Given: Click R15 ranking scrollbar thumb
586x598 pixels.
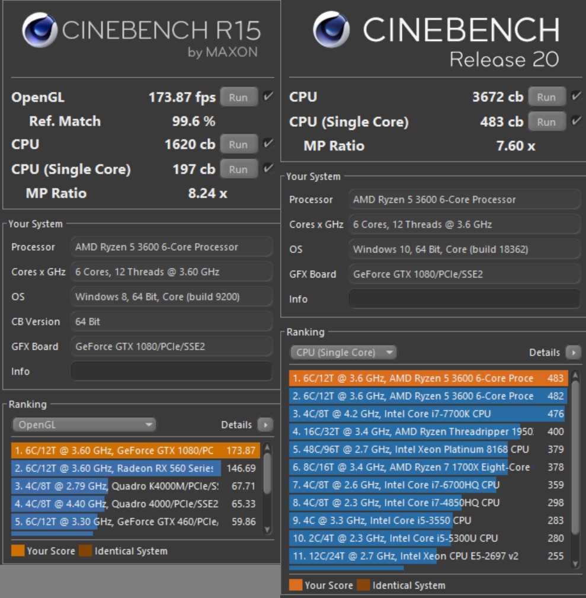Looking at the screenshot, I should point(267,473).
